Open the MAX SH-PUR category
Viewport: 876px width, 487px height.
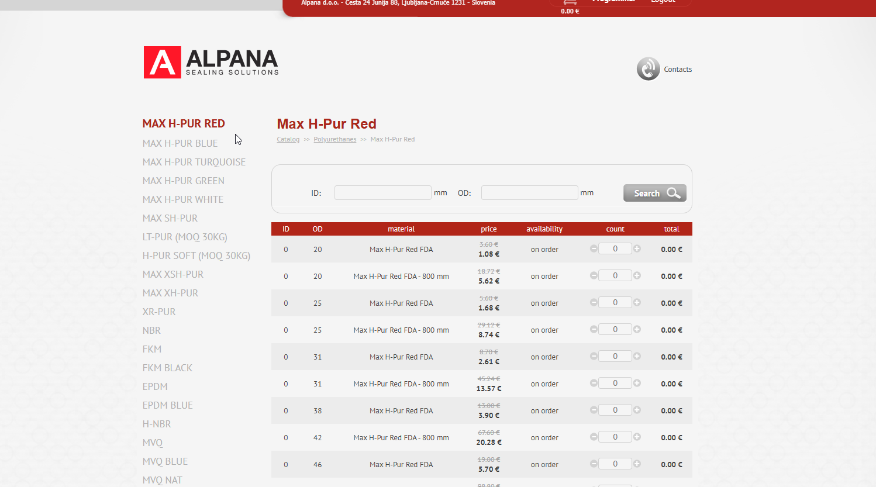[170, 218]
